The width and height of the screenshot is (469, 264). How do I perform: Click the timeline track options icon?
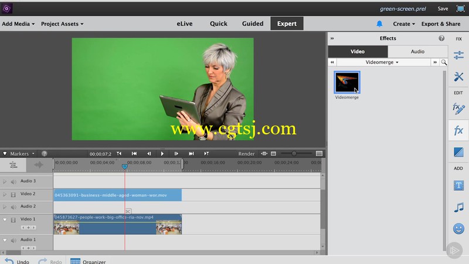pos(13,165)
